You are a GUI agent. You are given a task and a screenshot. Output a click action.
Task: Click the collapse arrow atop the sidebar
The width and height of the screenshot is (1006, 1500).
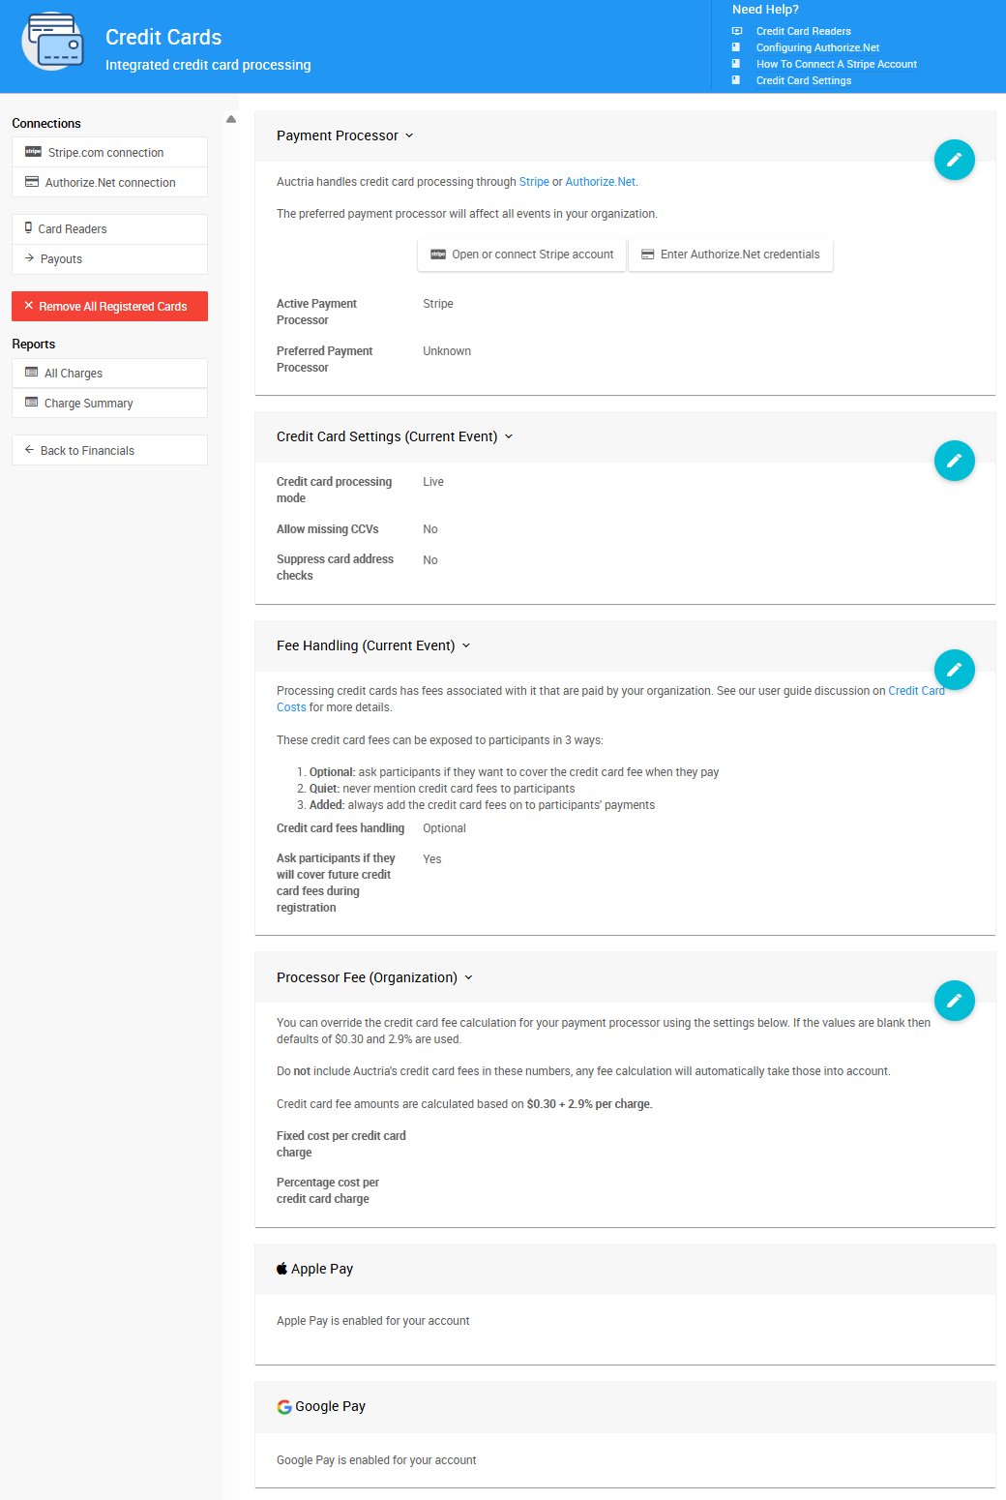click(x=230, y=118)
